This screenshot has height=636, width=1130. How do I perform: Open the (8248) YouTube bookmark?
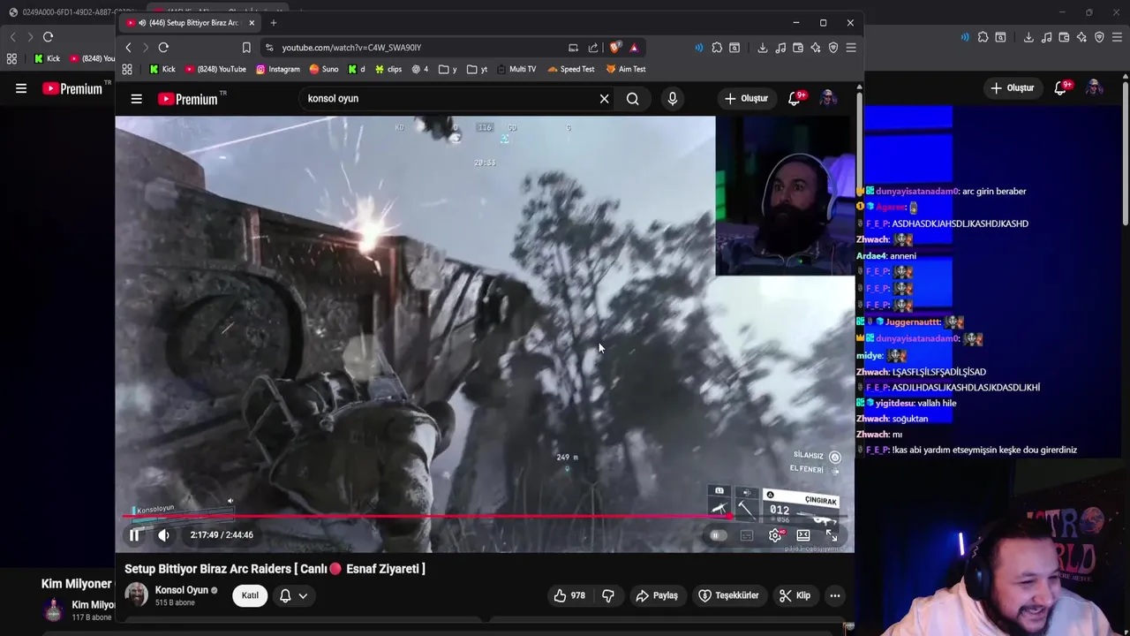point(215,69)
